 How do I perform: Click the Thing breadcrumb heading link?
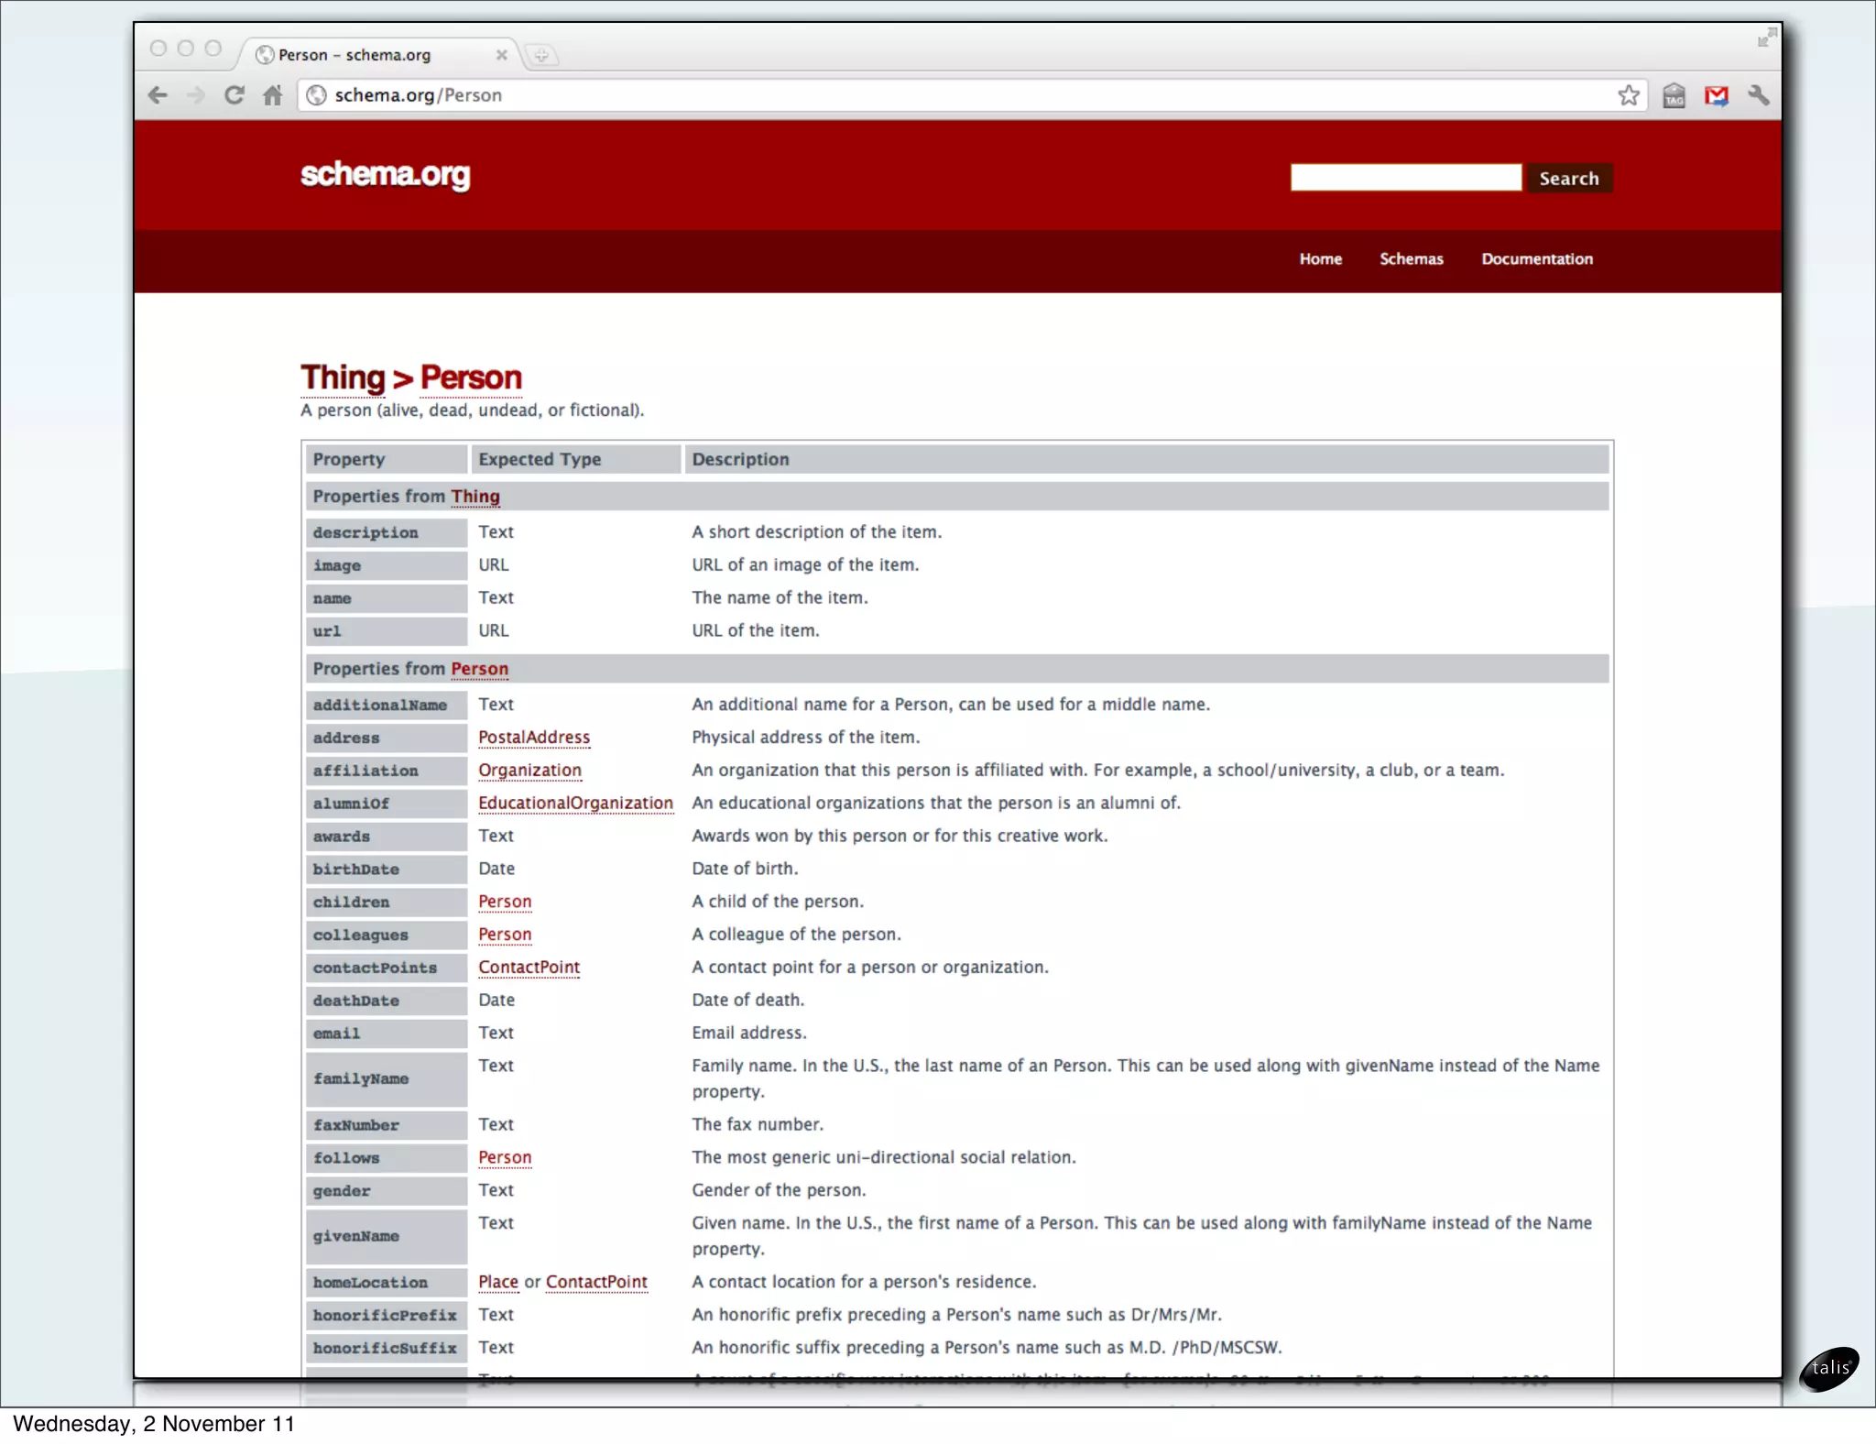pyautogui.click(x=344, y=377)
